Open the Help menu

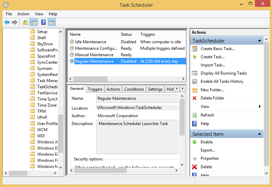[x=53, y=14]
